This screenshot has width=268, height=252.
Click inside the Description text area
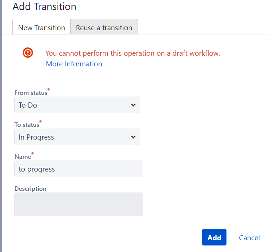(x=79, y=205)
